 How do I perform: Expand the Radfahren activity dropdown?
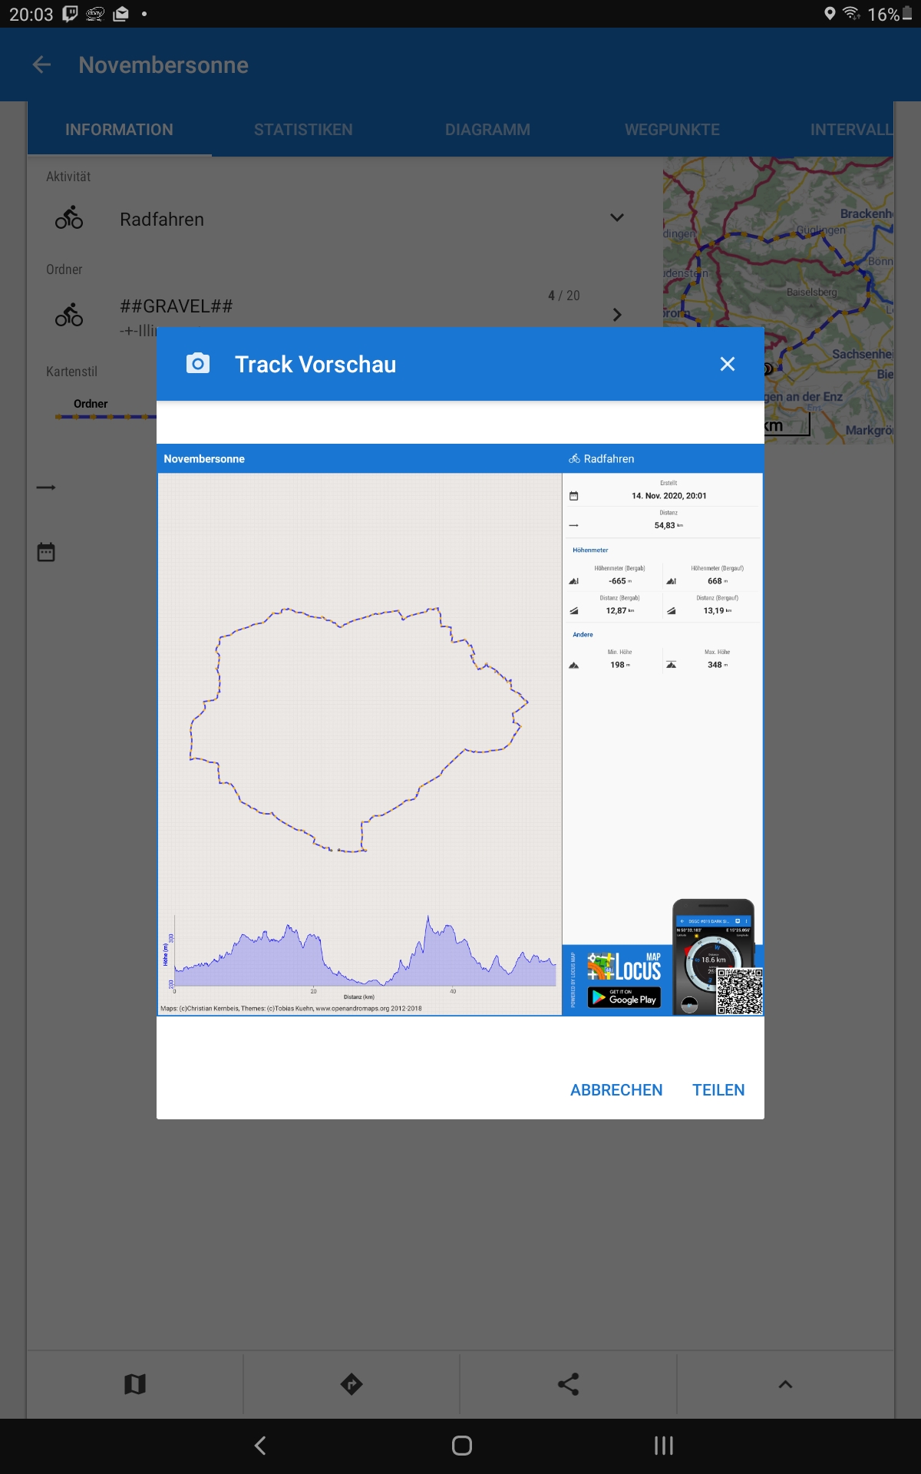tap(616, 218)
